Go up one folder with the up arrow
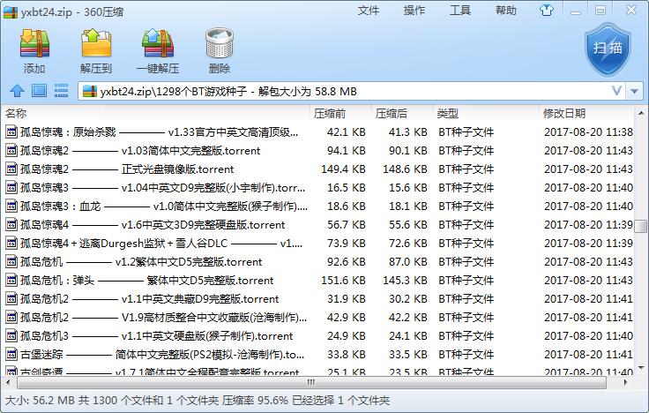 point(17,91)
